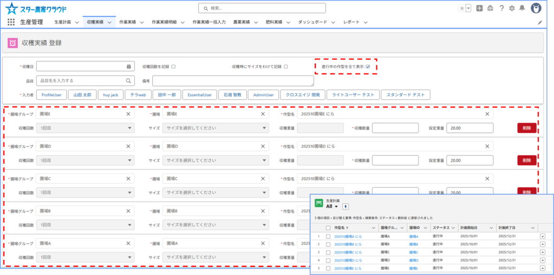Open row action menu for 202510圃場A にら

pos(543,236)
